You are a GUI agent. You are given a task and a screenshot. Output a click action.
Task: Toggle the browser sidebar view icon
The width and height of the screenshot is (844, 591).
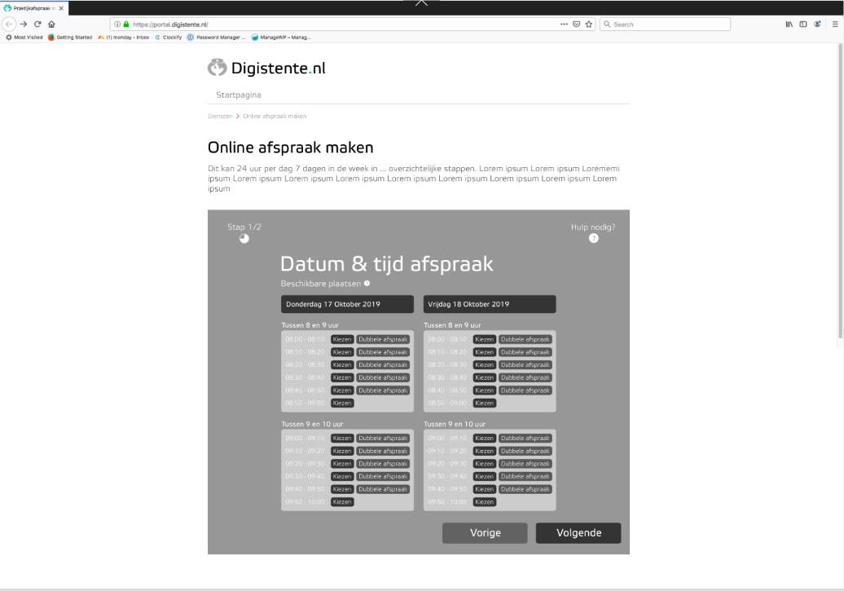pos(802,24)
